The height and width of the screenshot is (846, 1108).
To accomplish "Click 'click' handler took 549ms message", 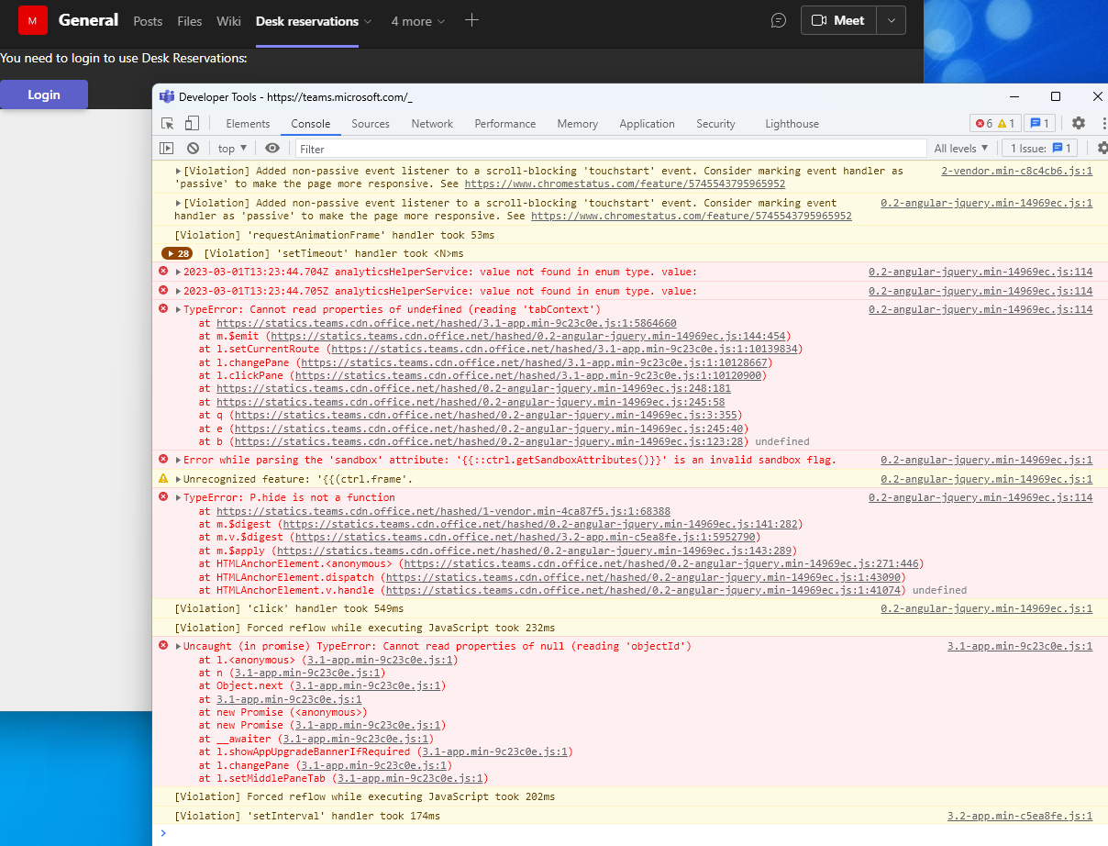I will pyautogui.click(x=289, y=608).
